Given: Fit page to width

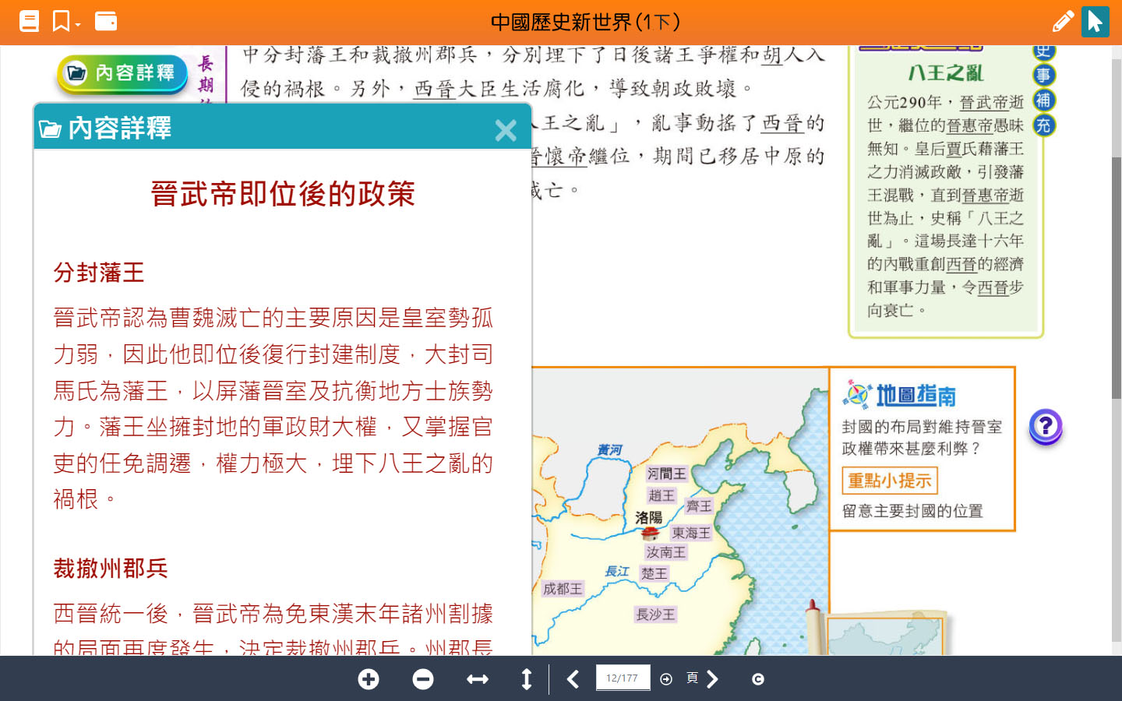Looking at the screenshot, I should (x=478, y=679).
